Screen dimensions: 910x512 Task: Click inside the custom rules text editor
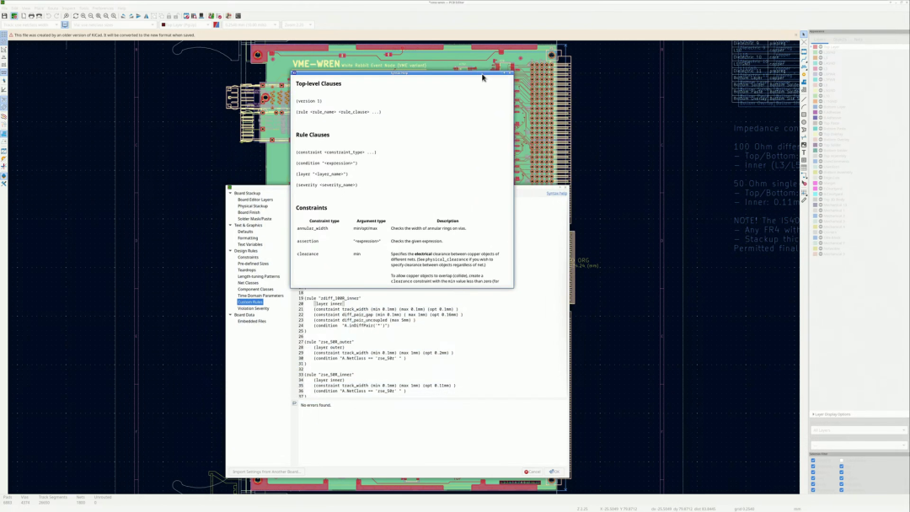click(x=431, y=344)
